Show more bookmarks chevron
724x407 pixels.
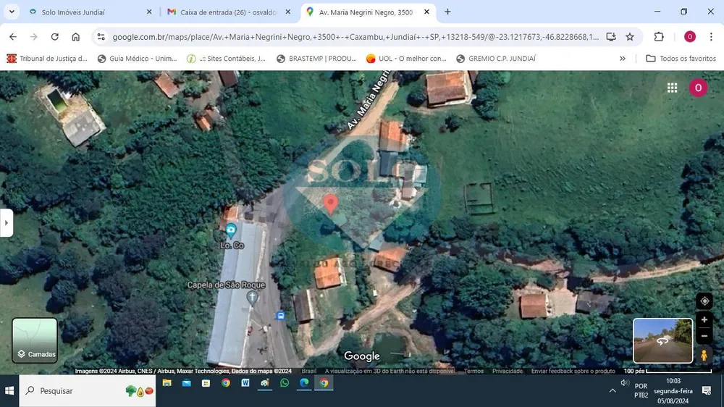pos(623,59)
